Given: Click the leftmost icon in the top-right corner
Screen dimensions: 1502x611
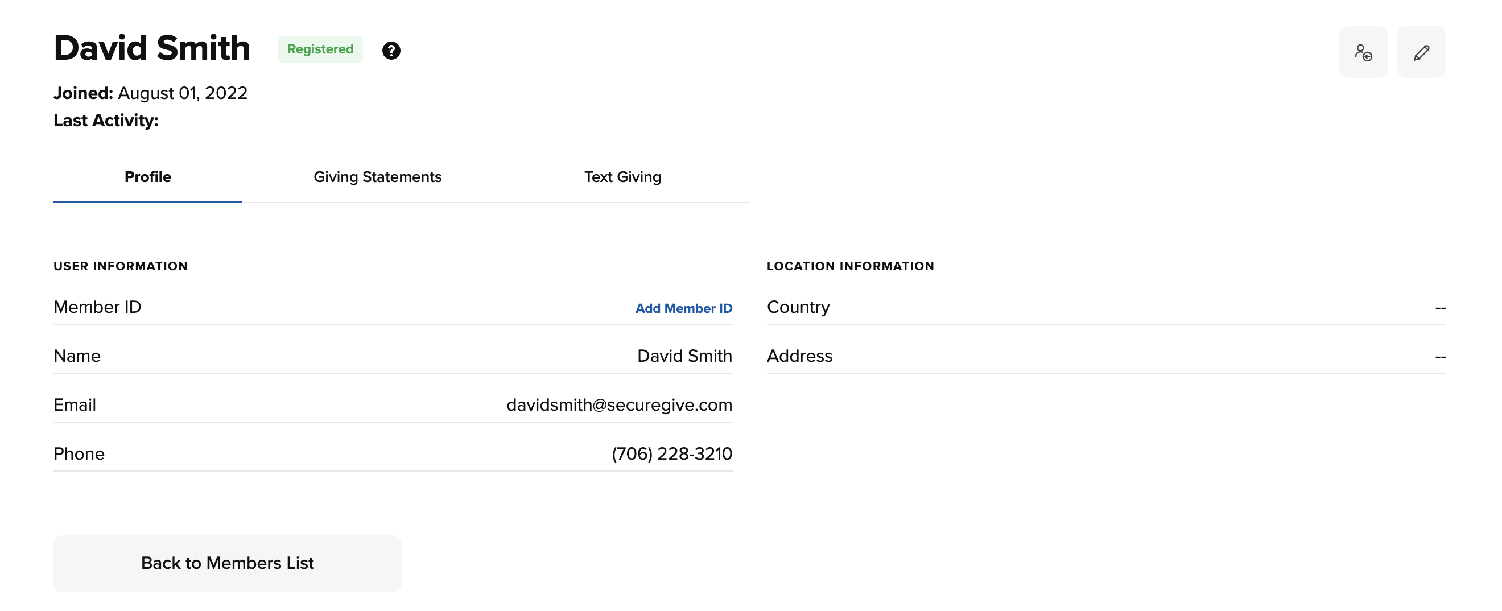Looking at the screenshot, I should (x=1364, y=52).
